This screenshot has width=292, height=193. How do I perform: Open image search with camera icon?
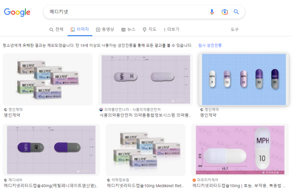(224, 12)
